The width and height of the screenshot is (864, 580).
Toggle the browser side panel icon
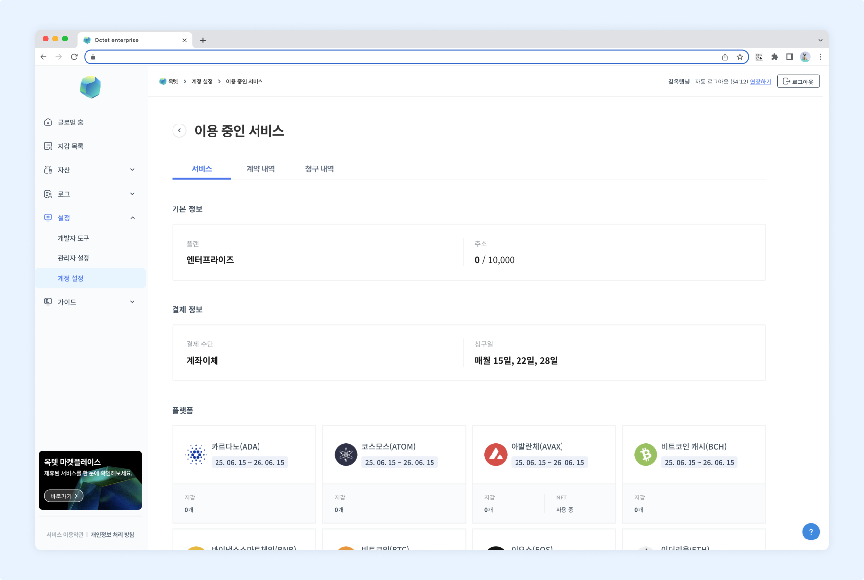point(790,57)
